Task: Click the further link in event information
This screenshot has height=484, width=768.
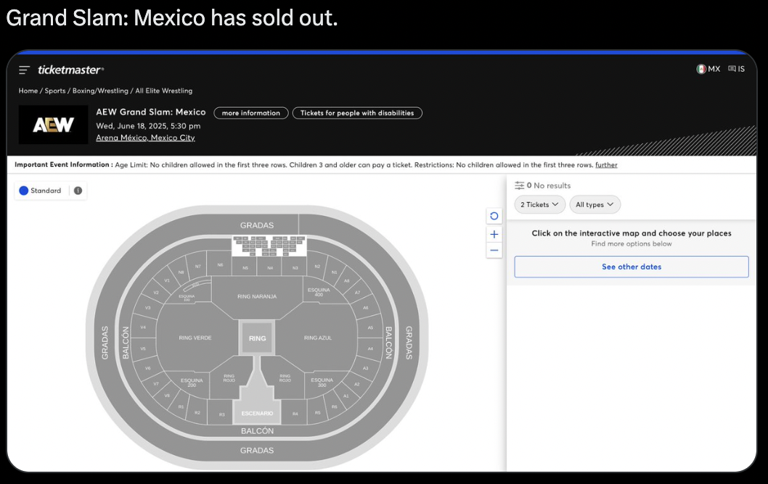Action: click(606, 165)
